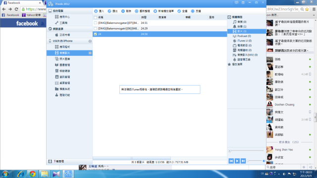Open Chrome from the Windows taskbar

point(33,174)
